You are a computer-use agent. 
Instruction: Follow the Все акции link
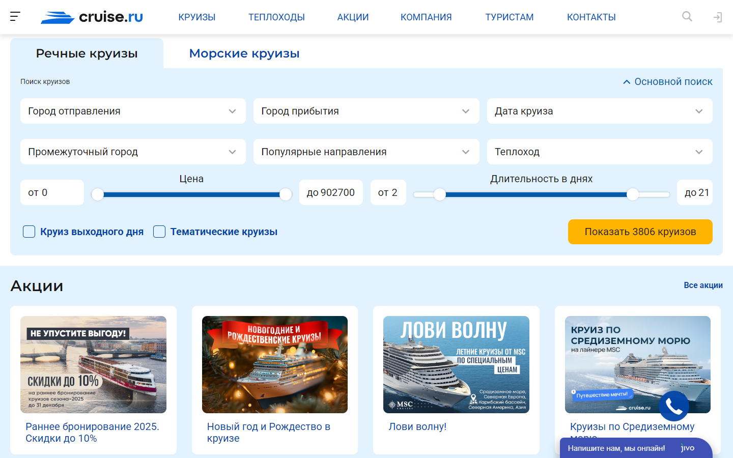coord(703,285)
